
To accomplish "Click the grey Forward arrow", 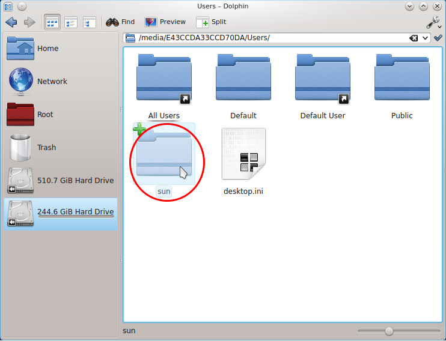I will tap(29, 22).
